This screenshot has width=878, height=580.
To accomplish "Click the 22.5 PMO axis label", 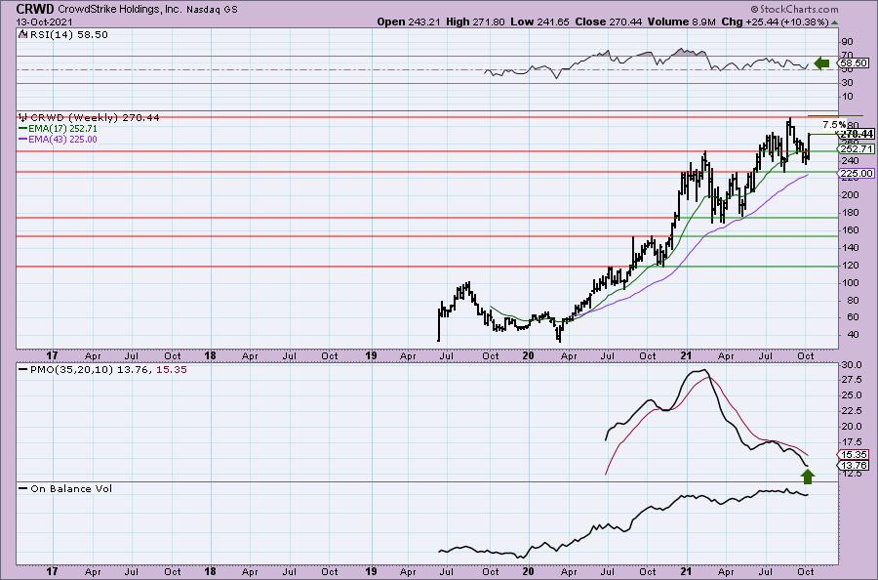I will point(851,411).
